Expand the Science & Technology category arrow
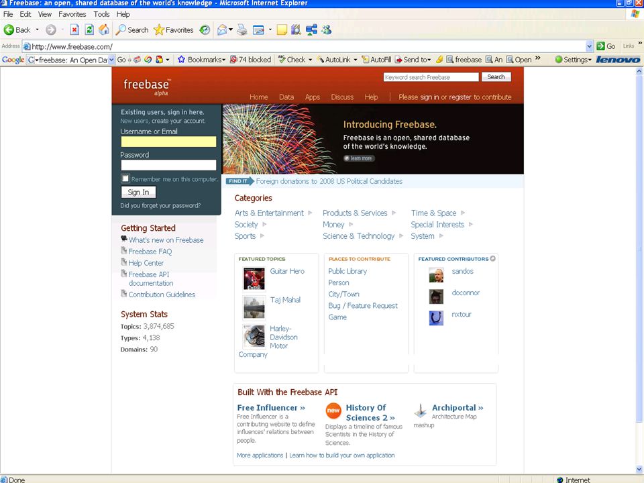 pos(401,235)
